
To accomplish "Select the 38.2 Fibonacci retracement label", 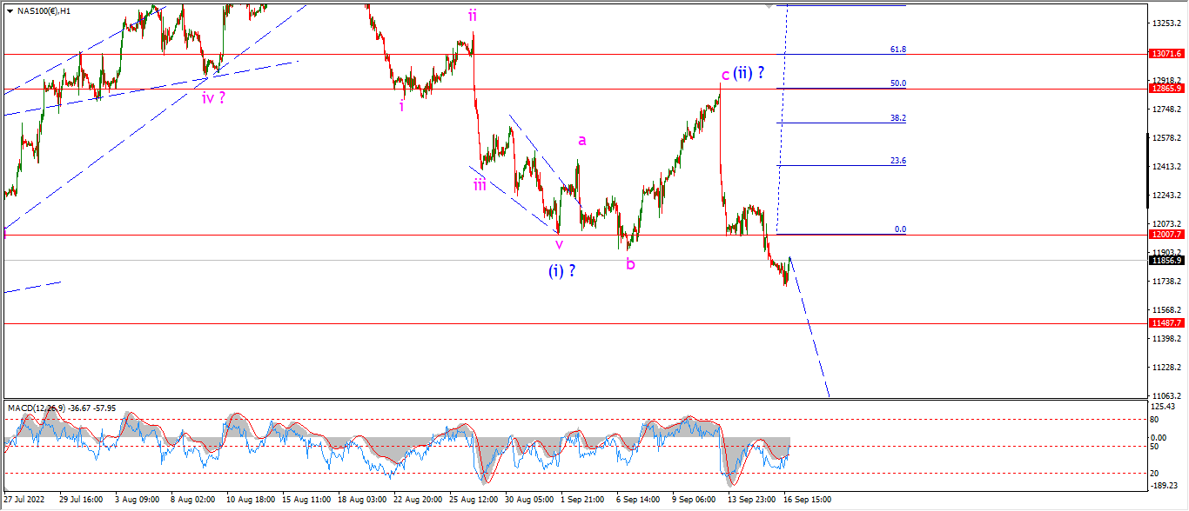I will click(898, 118).
